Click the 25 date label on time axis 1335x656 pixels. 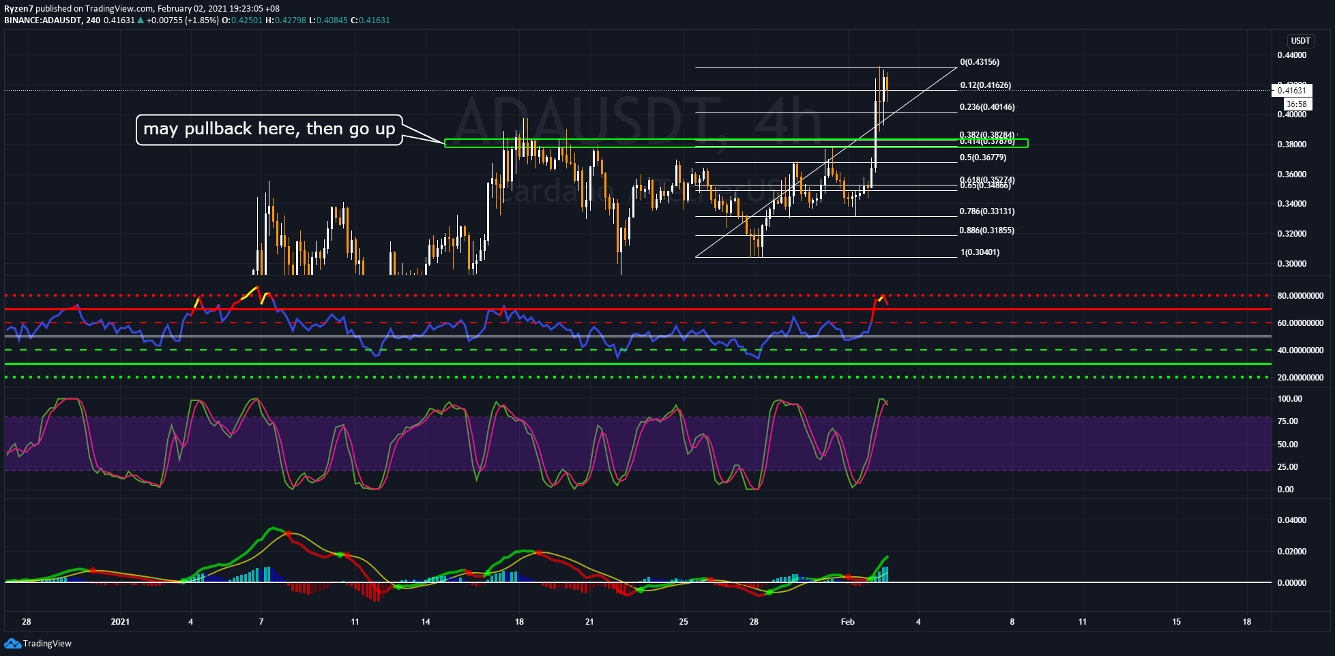click(684, 622)
